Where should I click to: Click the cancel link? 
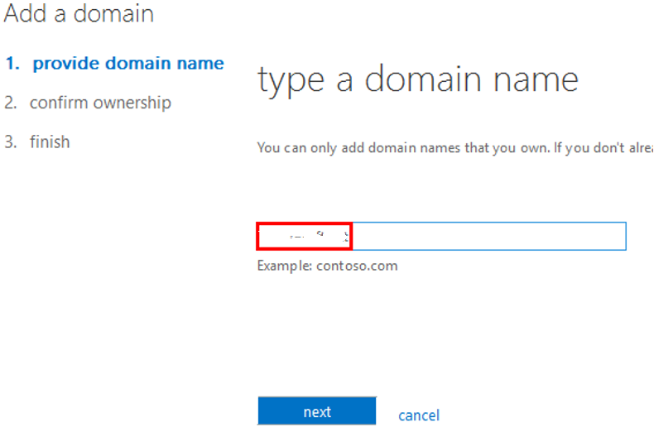[419, 415]
